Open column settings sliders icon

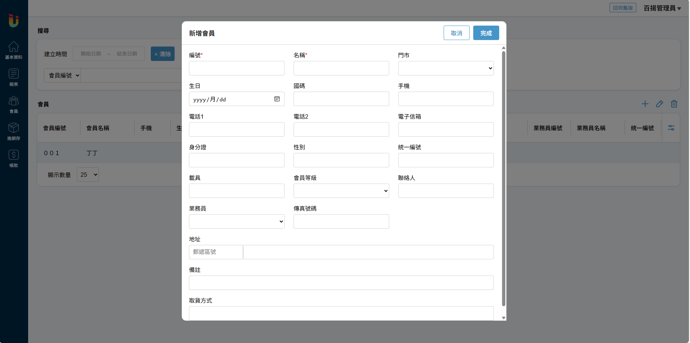tap(671, 128)
